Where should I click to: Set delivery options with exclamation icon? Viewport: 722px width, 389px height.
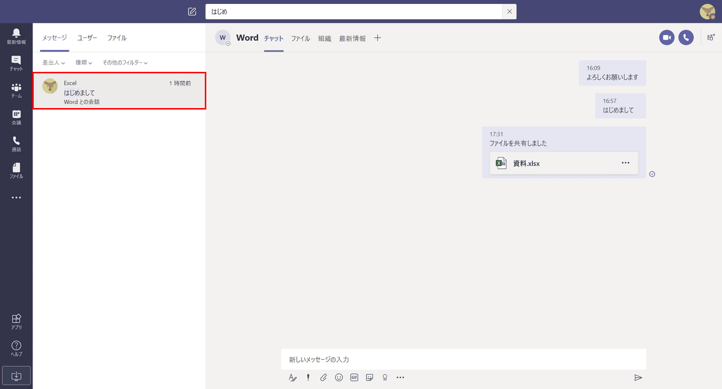[308, 378]
